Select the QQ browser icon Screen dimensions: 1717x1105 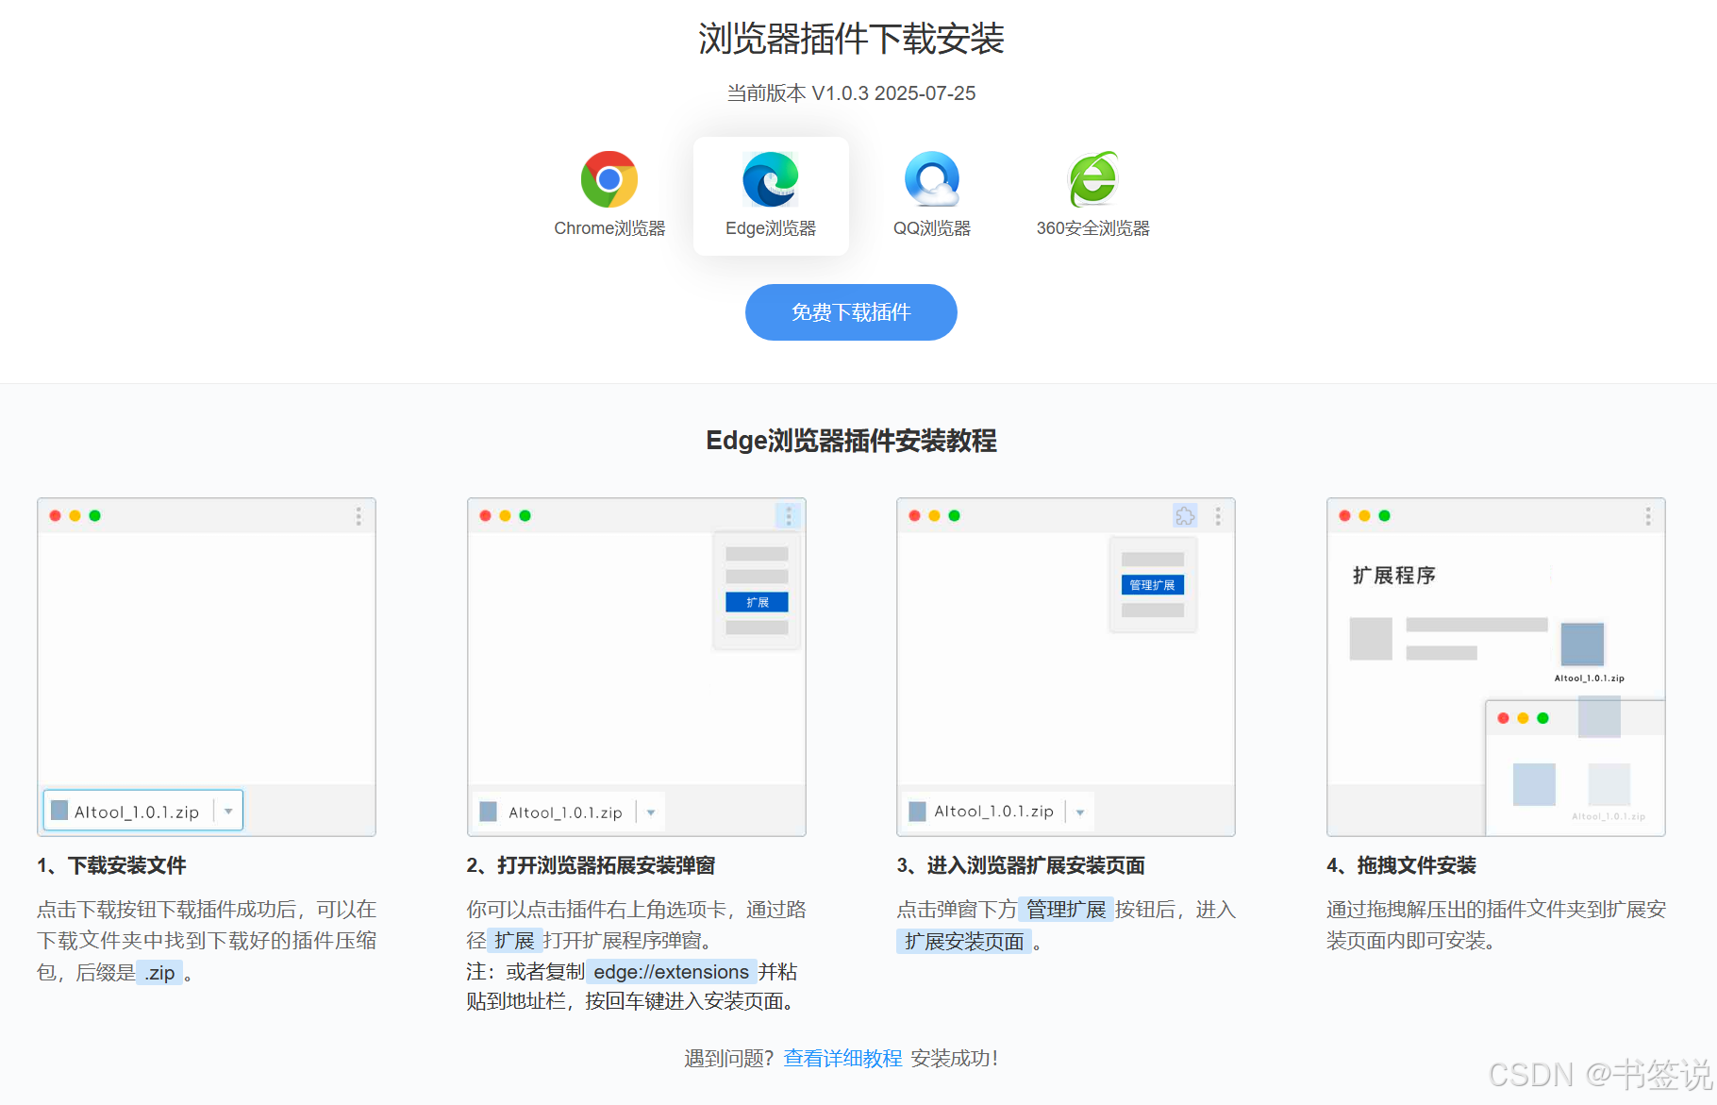932,179
